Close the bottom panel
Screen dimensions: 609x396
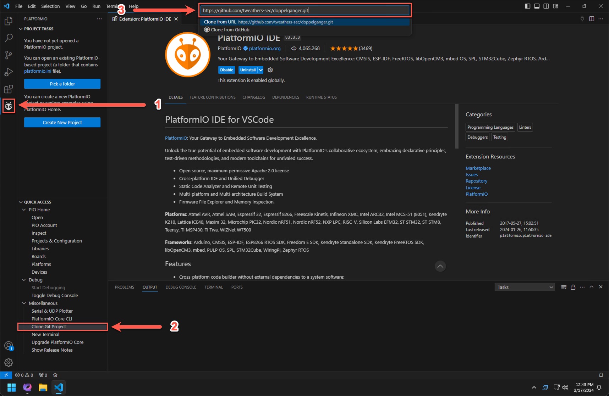[x=600, y=287]
